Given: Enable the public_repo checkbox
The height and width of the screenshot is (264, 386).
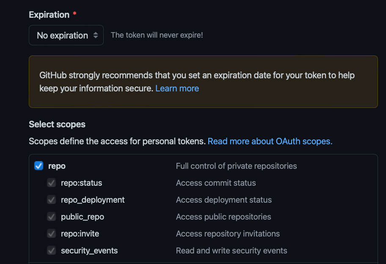Looking at the screenshot, I should pyautogui.click(x=51, y=217).
